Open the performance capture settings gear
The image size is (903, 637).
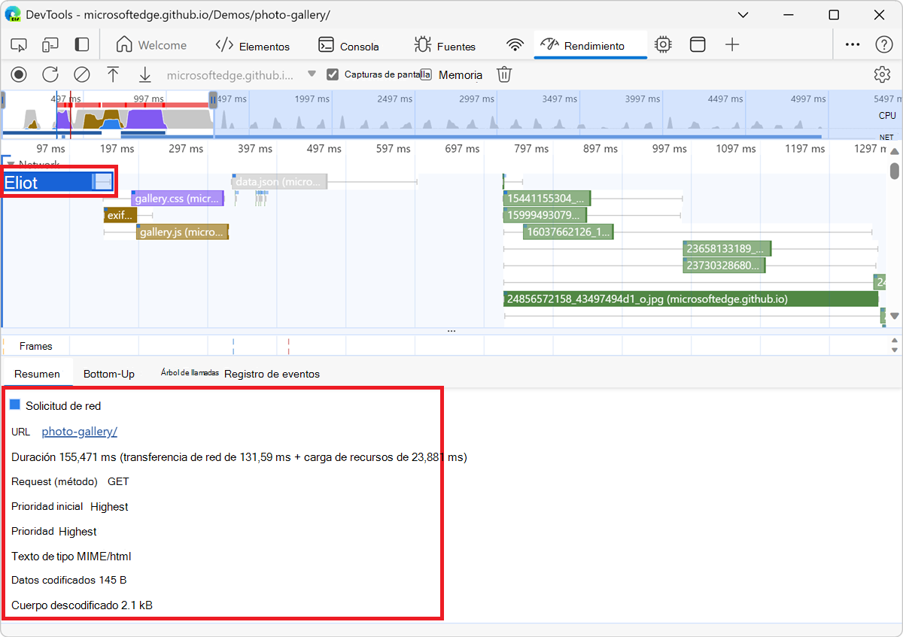coord(882,74)
